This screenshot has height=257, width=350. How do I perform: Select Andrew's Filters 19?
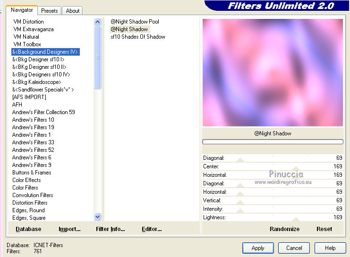(x=33, y=127)
